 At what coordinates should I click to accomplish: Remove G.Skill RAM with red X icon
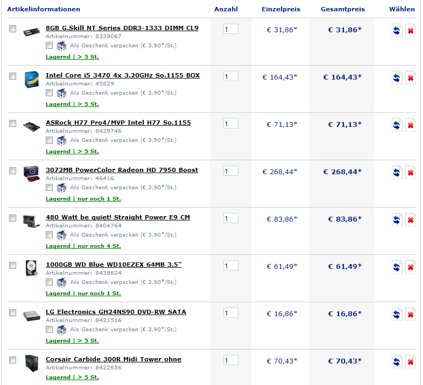pos(410,31)
